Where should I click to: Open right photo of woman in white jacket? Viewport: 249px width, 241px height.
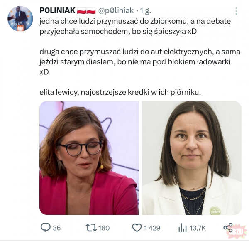tap(191, 158)
